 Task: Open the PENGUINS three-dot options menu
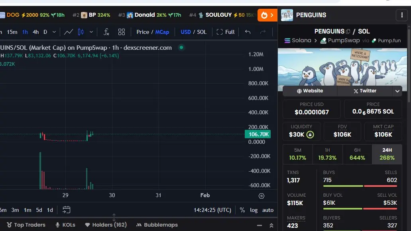[x=402, y=15]
